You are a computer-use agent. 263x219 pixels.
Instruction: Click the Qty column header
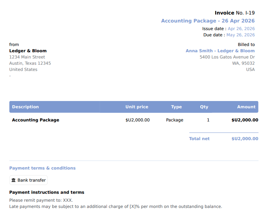click(x=204, y=107)
